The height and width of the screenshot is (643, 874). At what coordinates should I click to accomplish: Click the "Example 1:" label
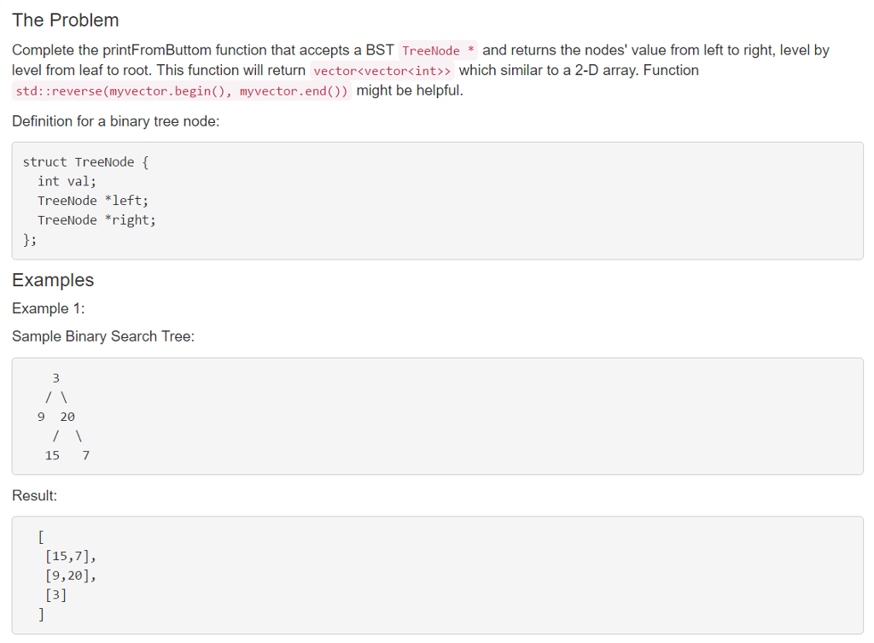[49, 308]
